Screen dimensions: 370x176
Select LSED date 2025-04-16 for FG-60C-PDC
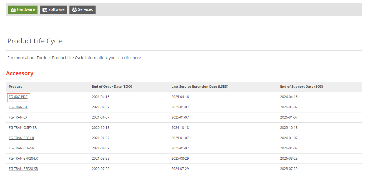point(180,97)
